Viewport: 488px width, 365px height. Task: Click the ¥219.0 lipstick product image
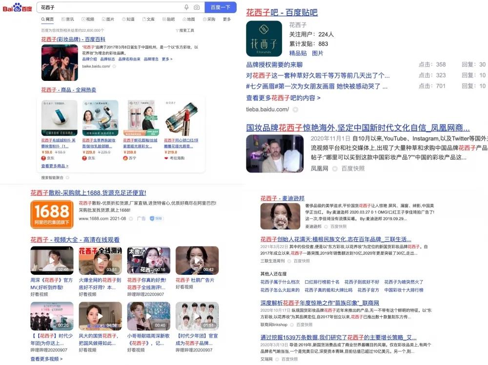pos(182,117)
